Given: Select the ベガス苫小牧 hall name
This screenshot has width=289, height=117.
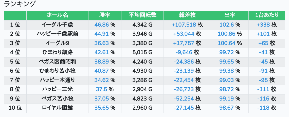Looking at the screenshot, I should [57, 99].
